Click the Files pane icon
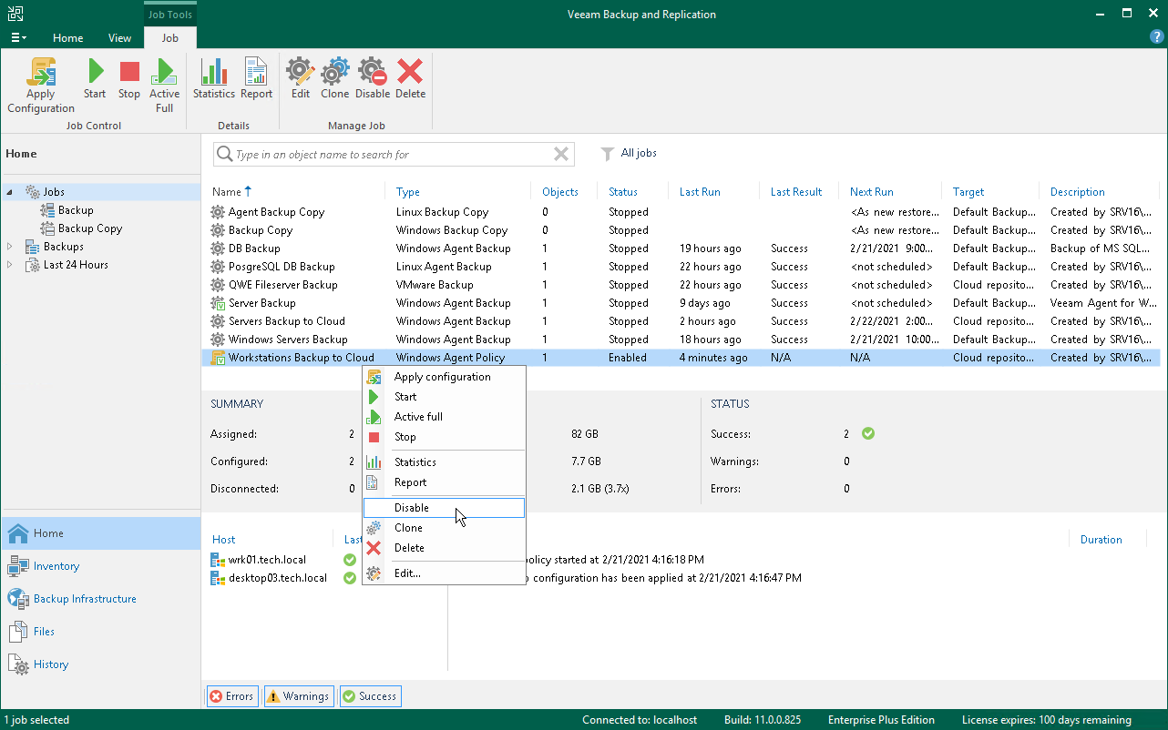The height and width of the screenshot is (730, 1168). (17, 632)
